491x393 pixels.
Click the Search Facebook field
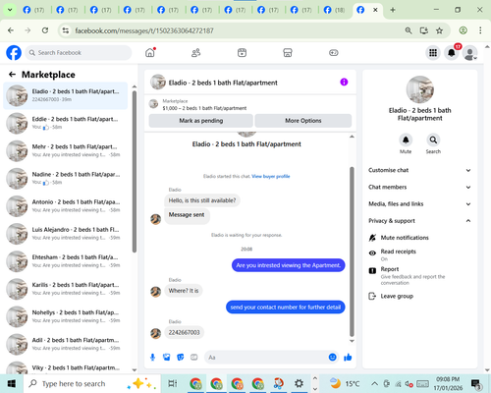[x=79, y=53]
